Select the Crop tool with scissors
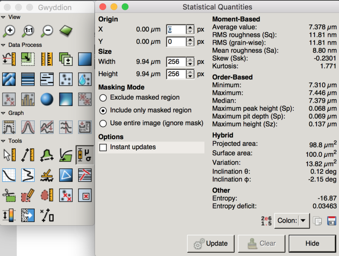339x256 pixels. pyautogui.click(x=9, y=195)
